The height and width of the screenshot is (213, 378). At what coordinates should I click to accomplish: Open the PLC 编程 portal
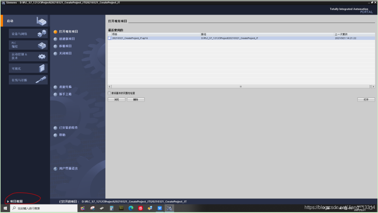tap(28, 45)
